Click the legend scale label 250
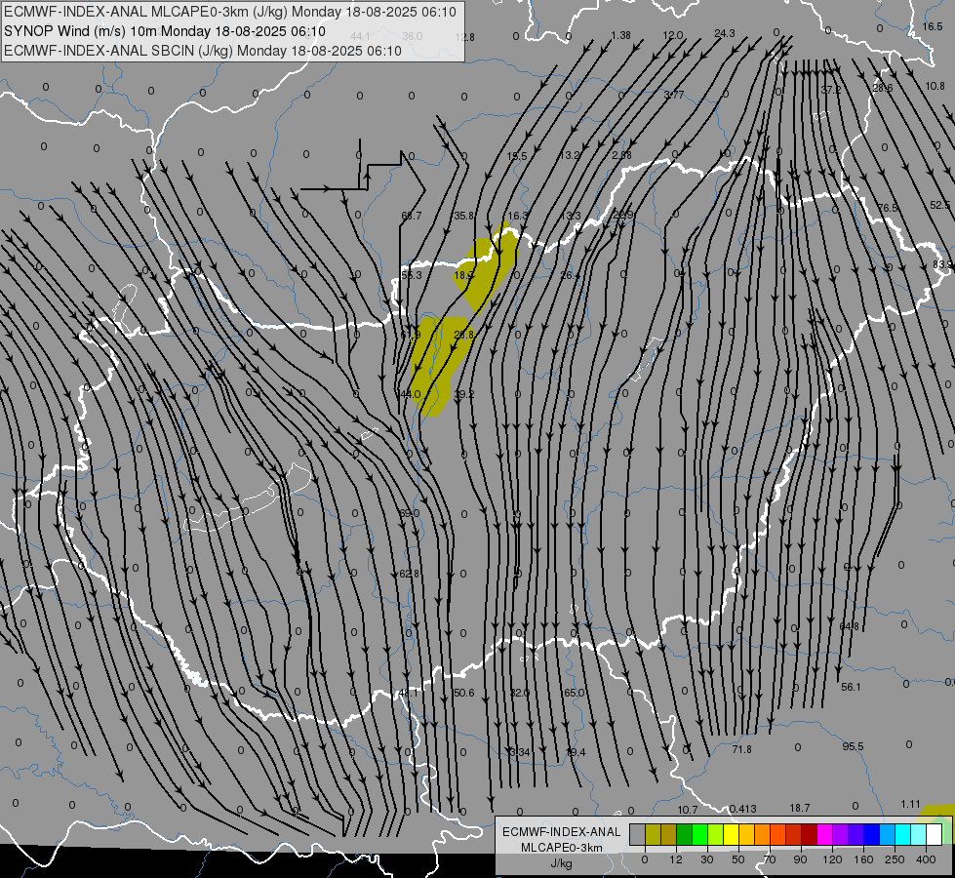The image size is (955, 878). [x=895, y=859]
